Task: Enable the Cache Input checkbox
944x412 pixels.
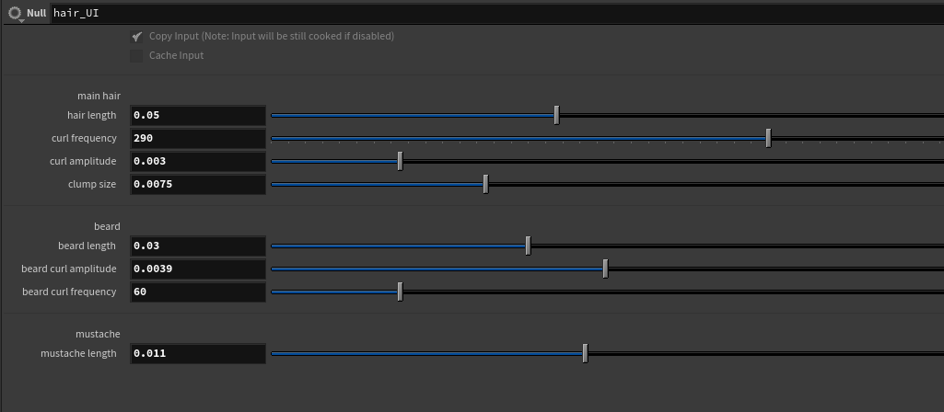Action: (136, 56)
